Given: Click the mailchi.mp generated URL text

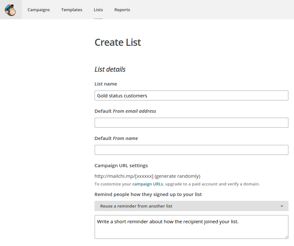Looking at the screenshot, I should click(147, 176).
